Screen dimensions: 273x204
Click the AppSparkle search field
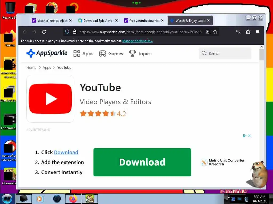pyautogui.click(x=225, y=53)
